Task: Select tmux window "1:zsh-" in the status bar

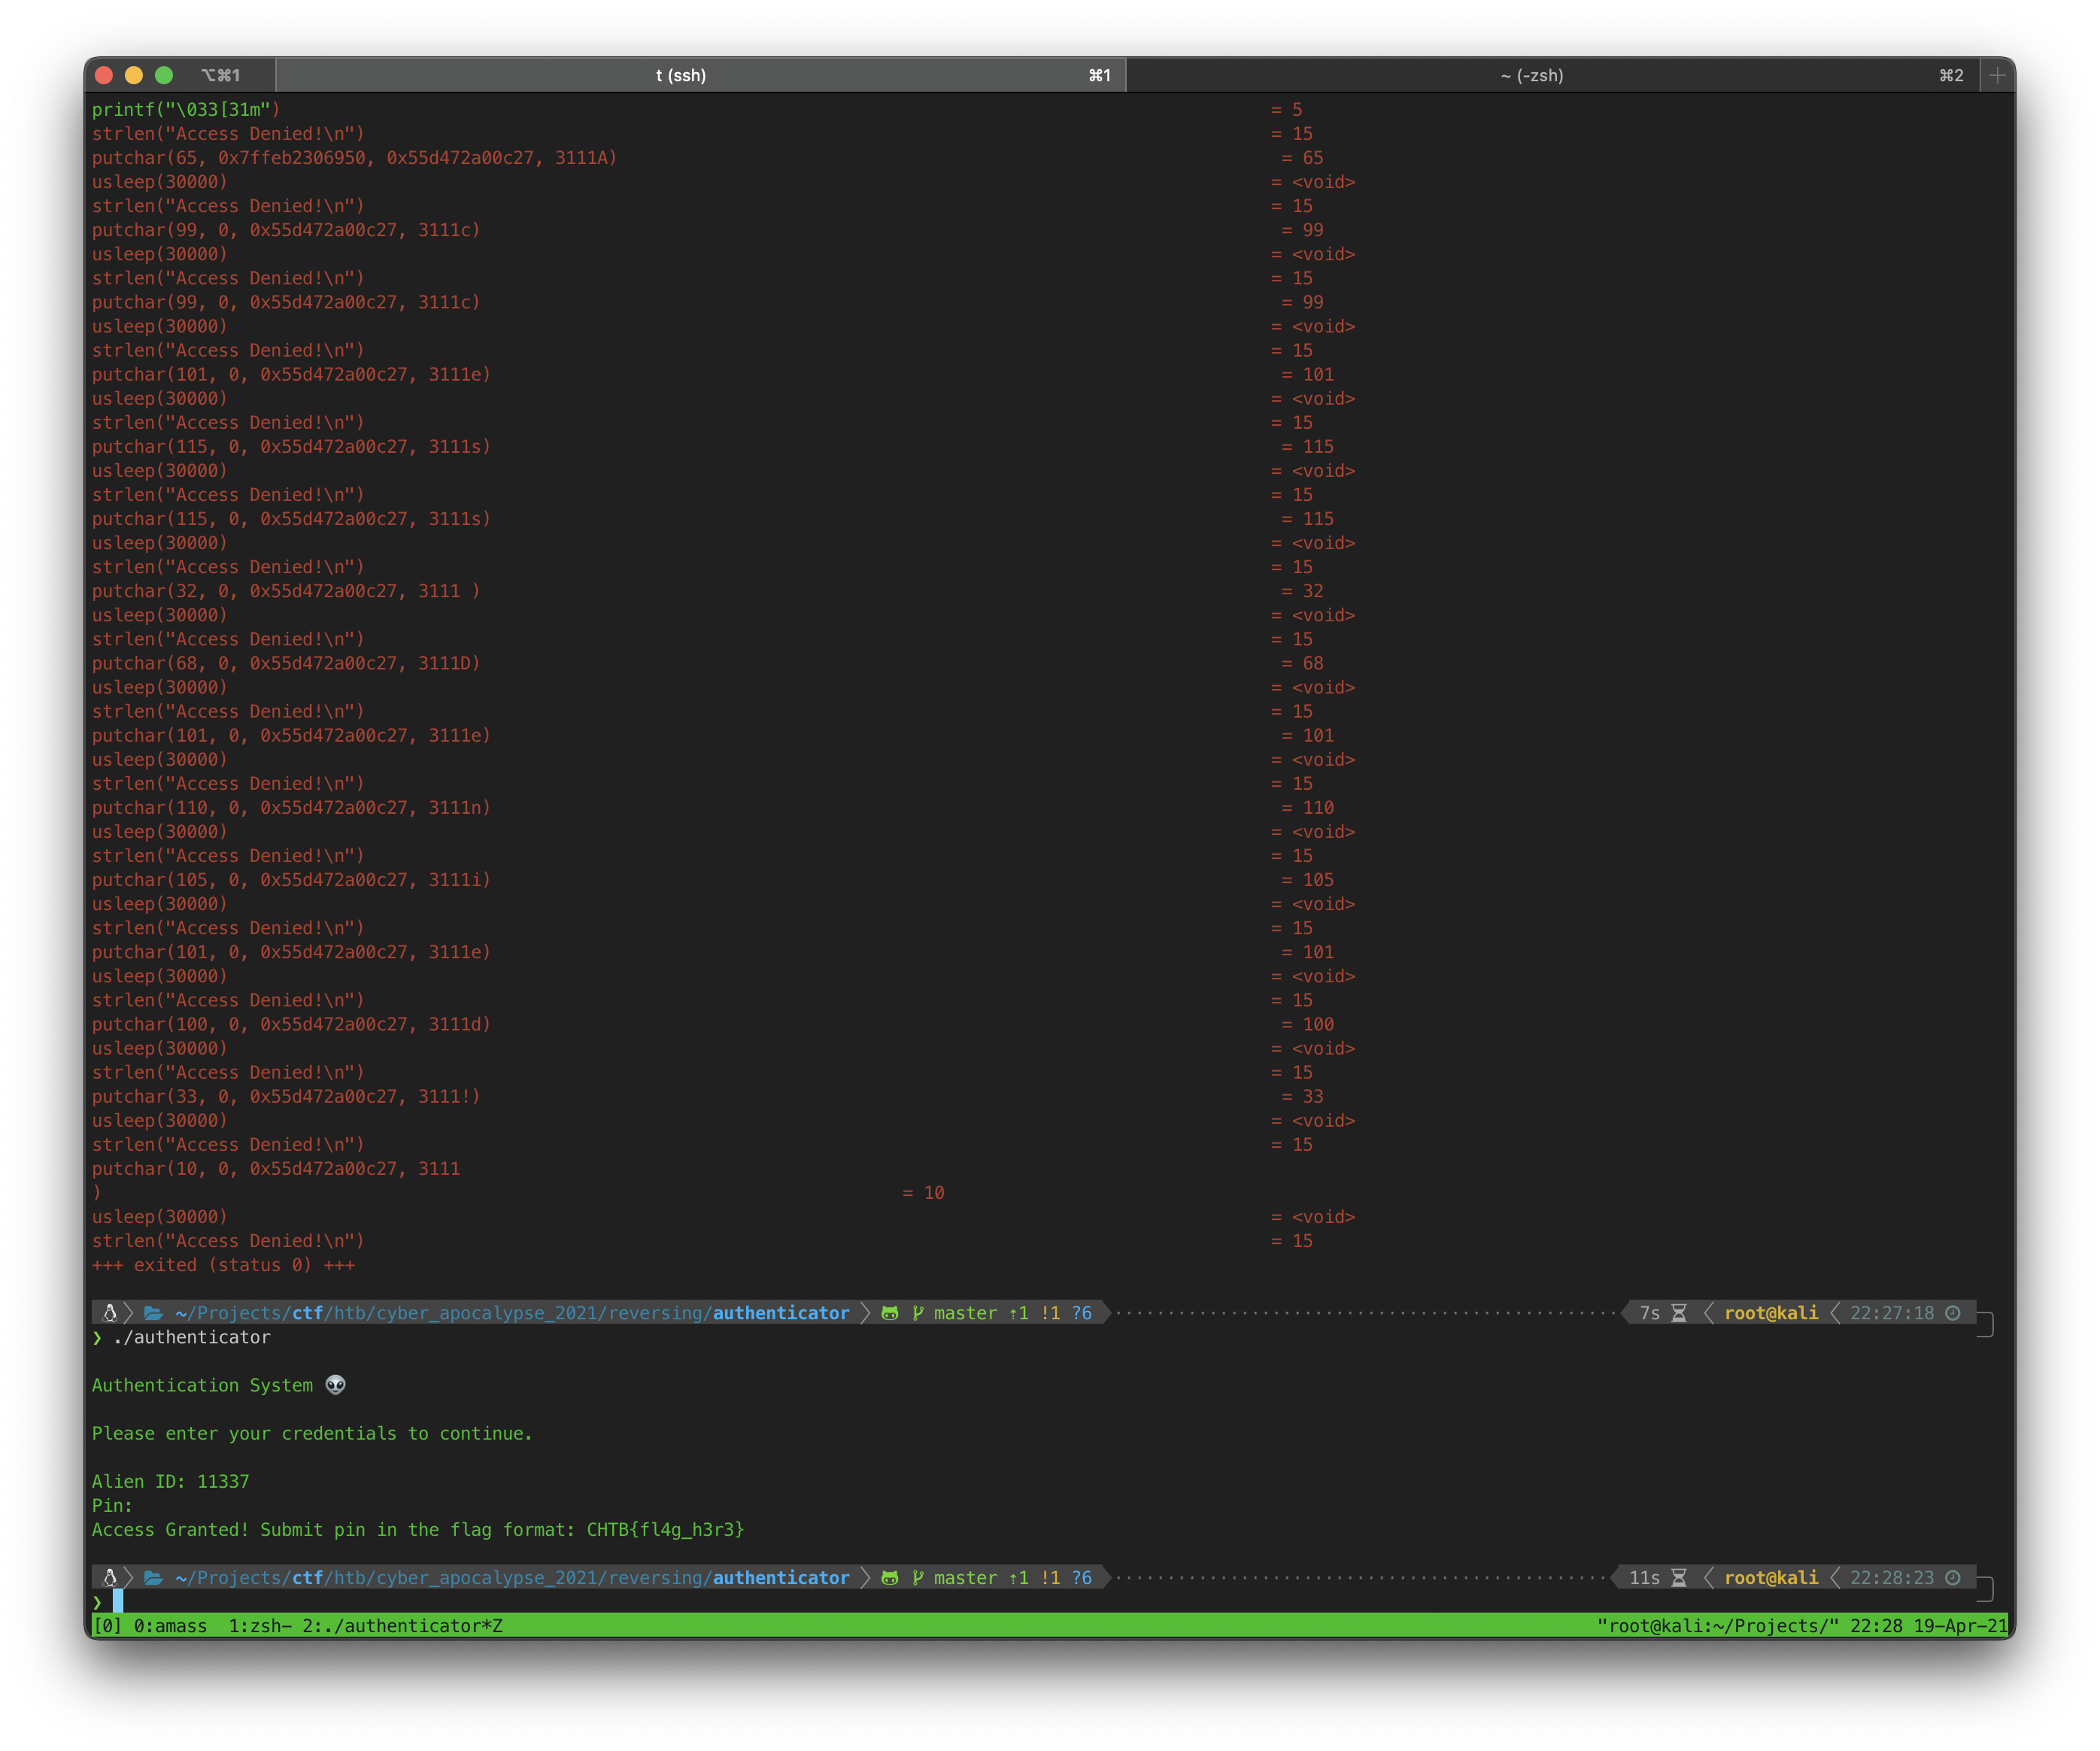Action: [260, 1626]
